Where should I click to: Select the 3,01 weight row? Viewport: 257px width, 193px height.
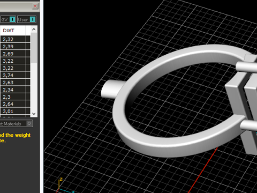(15, 111)
